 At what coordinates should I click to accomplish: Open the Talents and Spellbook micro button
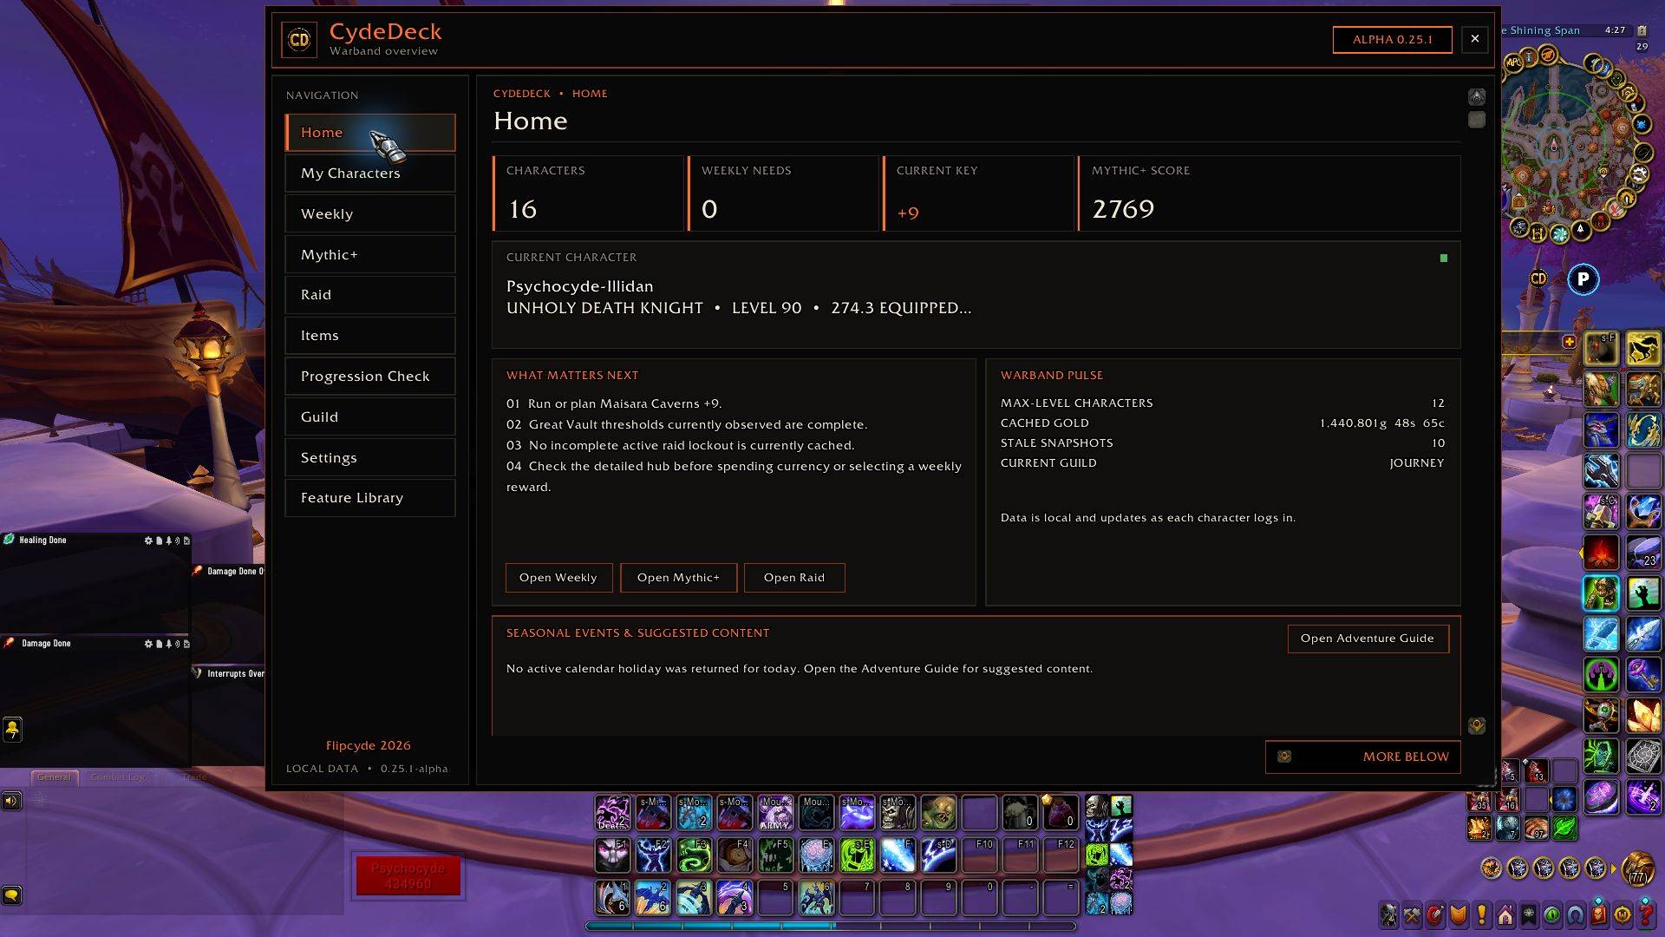pos(1435,914)
